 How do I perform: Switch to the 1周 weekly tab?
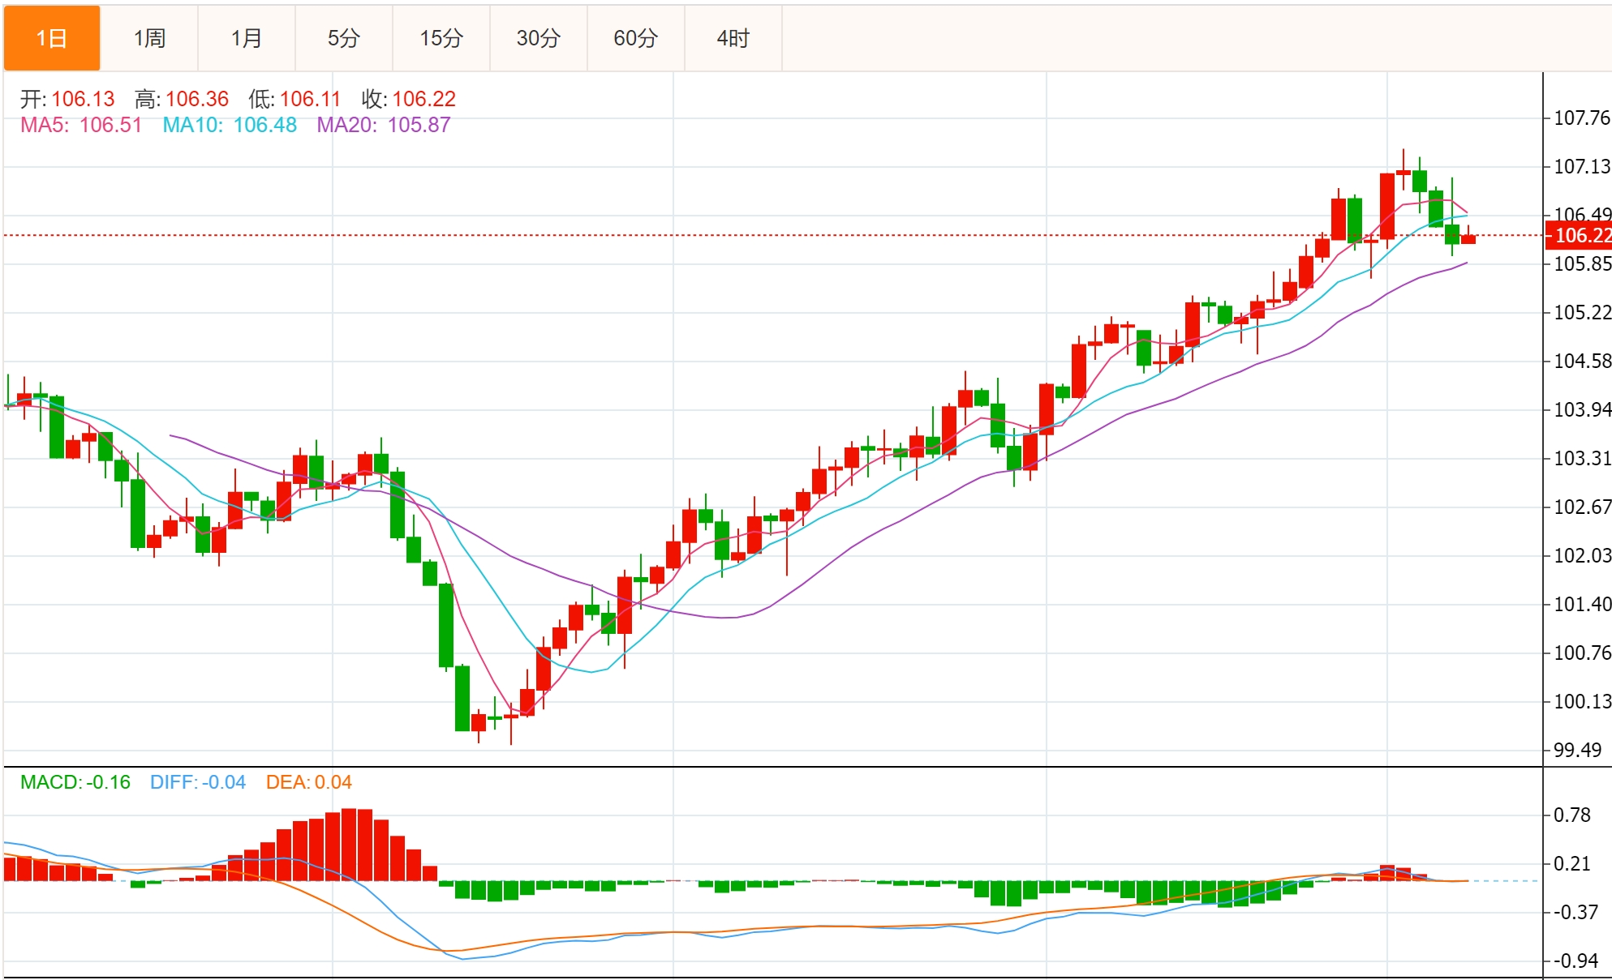point(149,38)
